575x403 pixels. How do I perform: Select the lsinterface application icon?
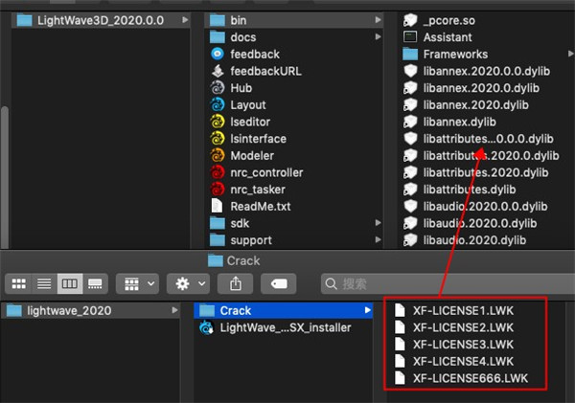218,139
